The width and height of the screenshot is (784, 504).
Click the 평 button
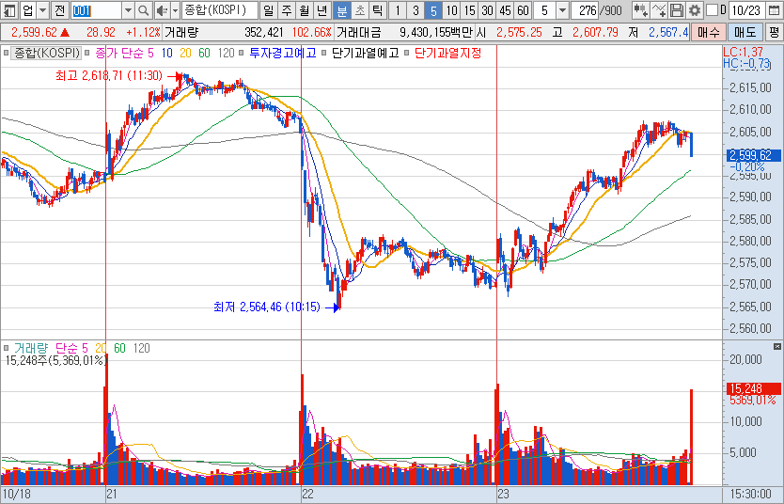[774, 33]
